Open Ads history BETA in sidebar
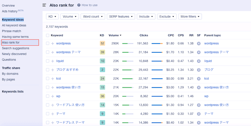The image size is (251, 126). tap(13, 11)
